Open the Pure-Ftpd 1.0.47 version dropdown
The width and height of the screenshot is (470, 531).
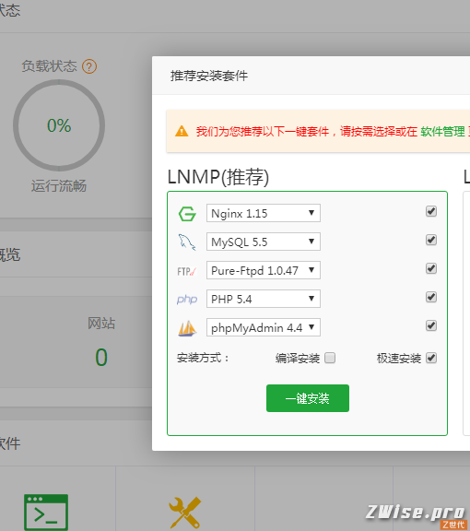[264, 270]
